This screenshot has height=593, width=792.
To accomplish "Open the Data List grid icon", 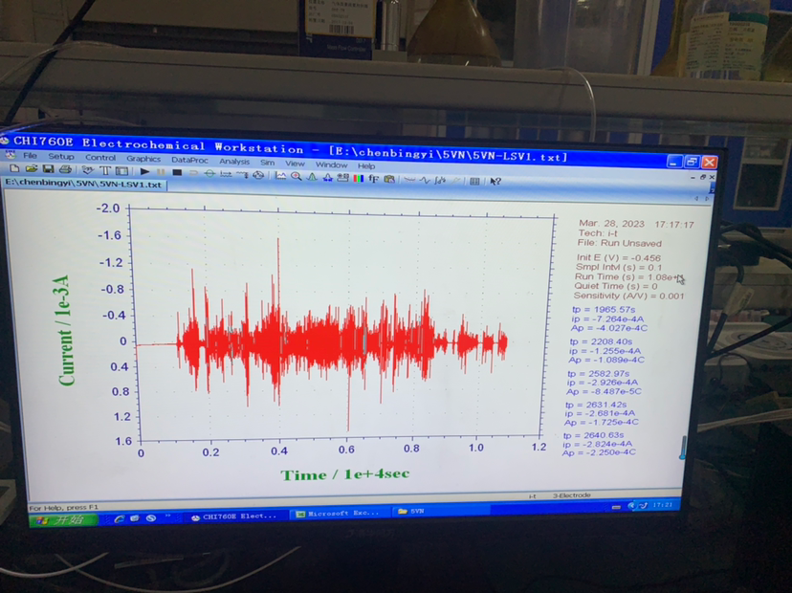I will [474, 181].
